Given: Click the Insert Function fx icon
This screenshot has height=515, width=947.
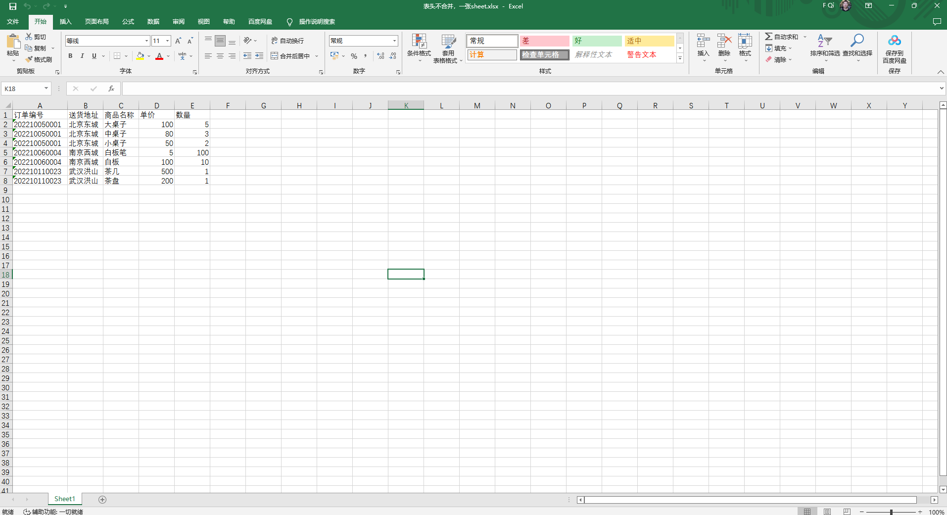Looking at the screenshot, I should [111, 89].
